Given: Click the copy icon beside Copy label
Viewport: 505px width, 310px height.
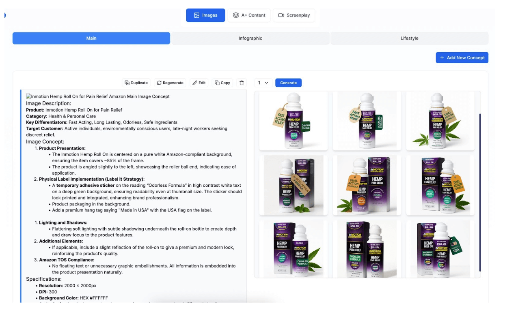Looking at the screenshot, I should click(217, 83).
